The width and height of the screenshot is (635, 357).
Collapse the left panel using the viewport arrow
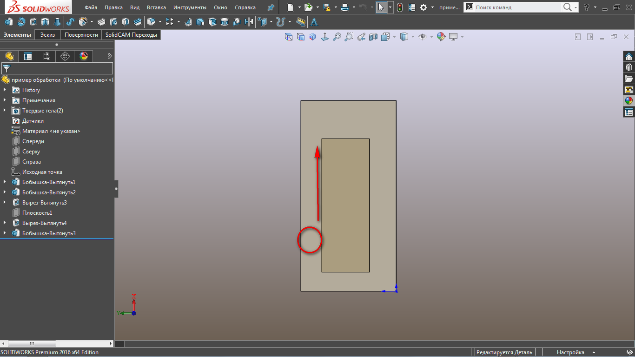116,189
